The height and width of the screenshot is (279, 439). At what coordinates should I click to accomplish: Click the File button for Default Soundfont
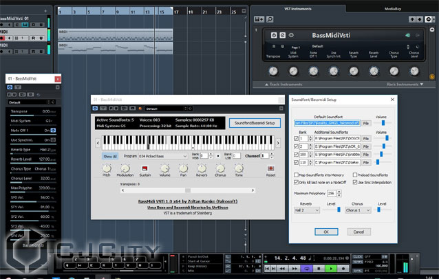pyautogui.click(x=365, y=123)
